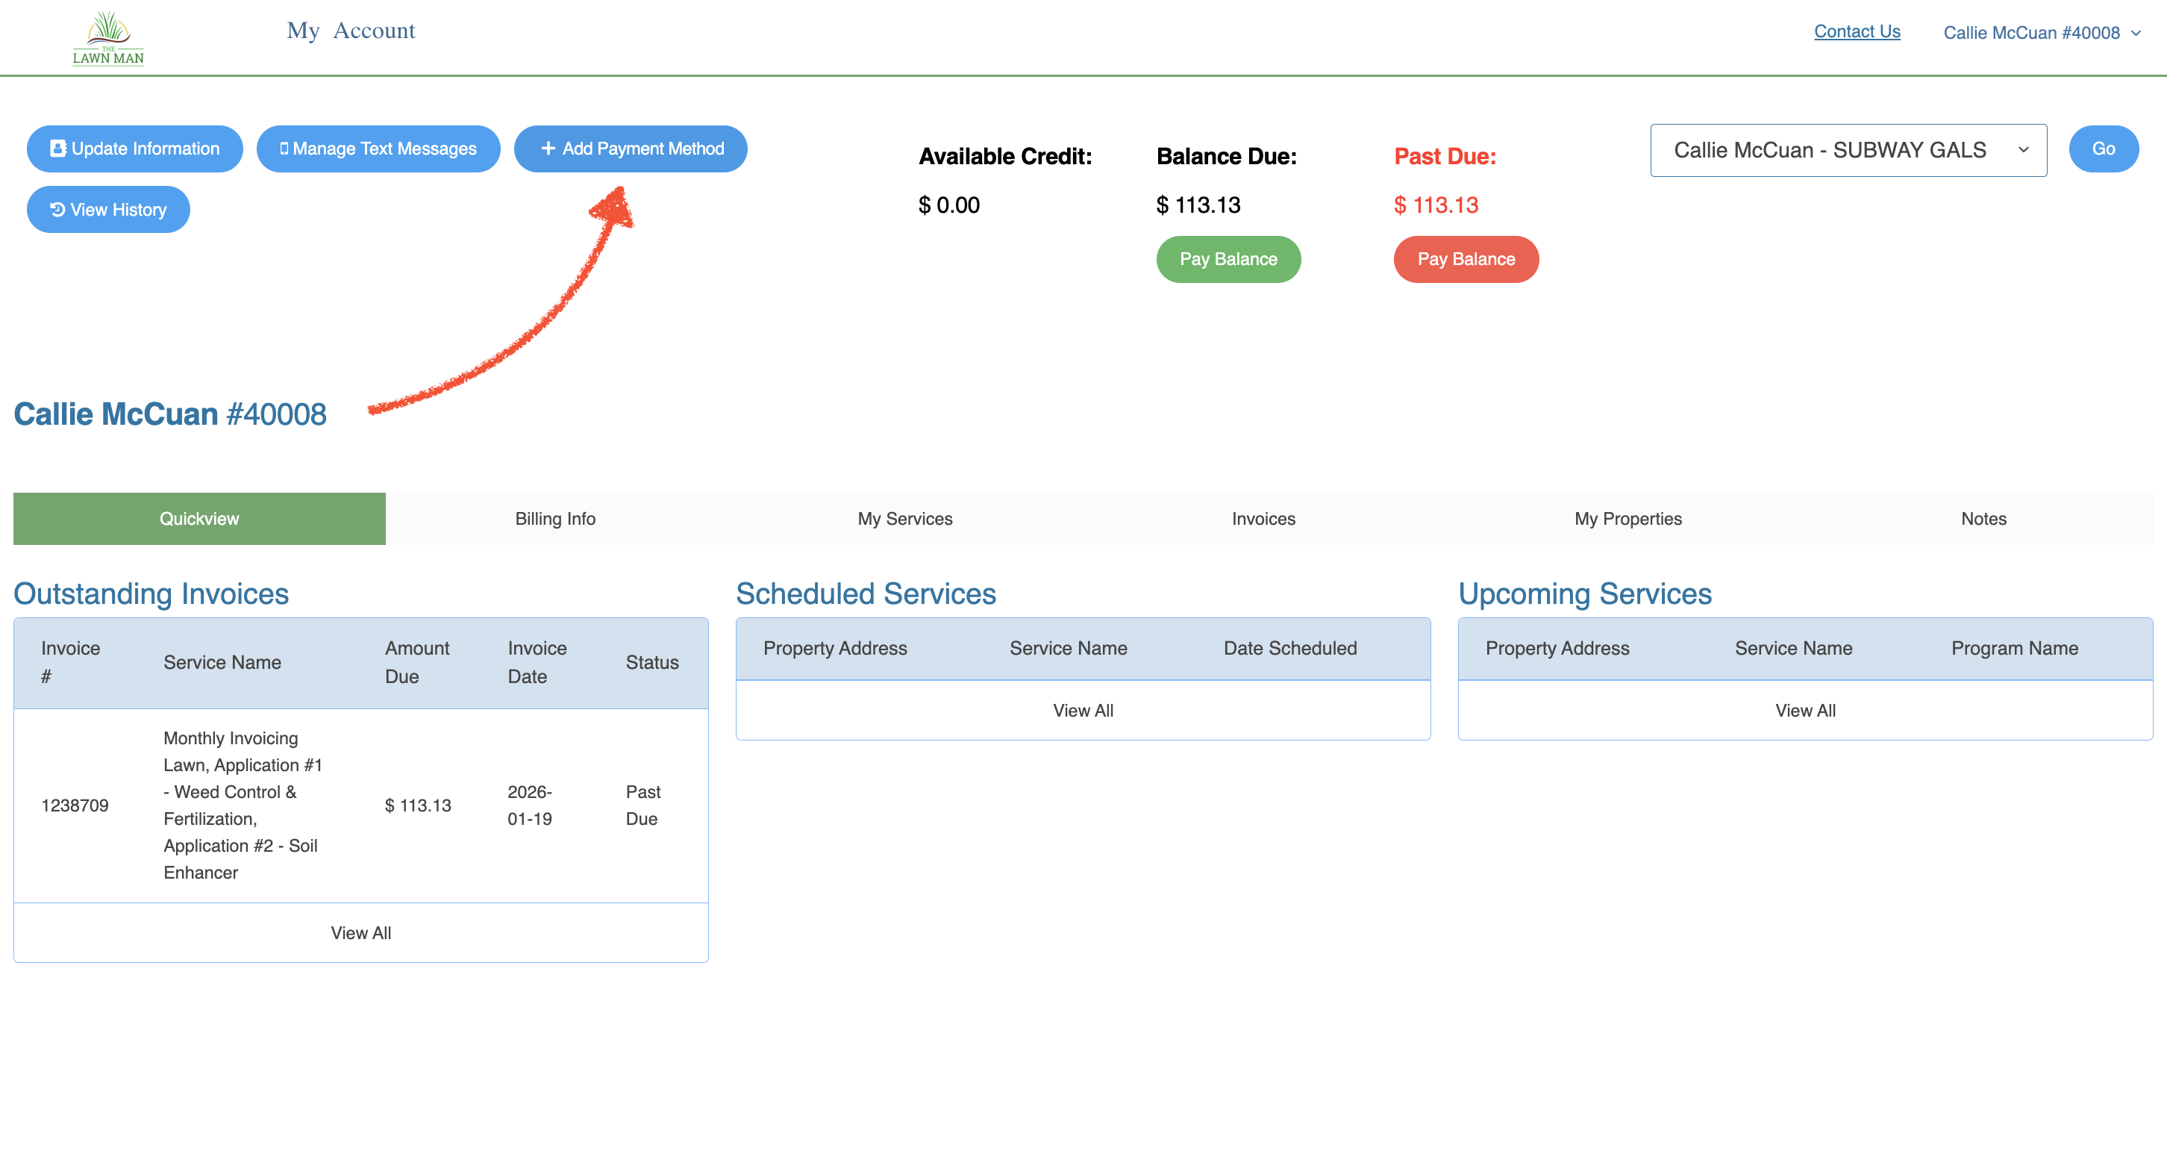Image resolution: width=2167 pixels, height=1175 pixels.
Task: Select invoice number 1238709 row
Action: pyautogui.click(x=75, y=805)
